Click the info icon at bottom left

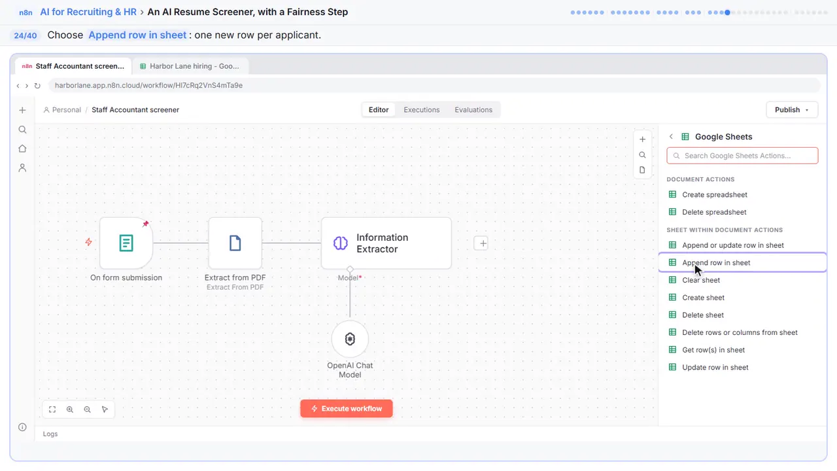point(22,427)
